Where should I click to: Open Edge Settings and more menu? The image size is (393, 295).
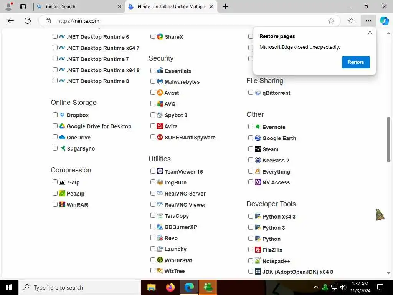(x=368, y=21)
